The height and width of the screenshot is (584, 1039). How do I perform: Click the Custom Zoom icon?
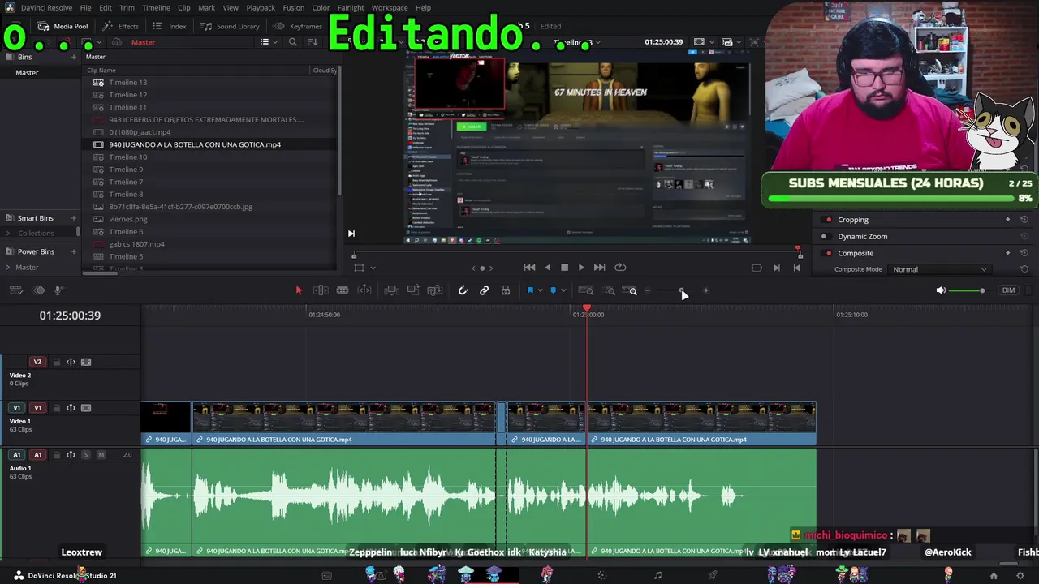[x=630, y=290]
